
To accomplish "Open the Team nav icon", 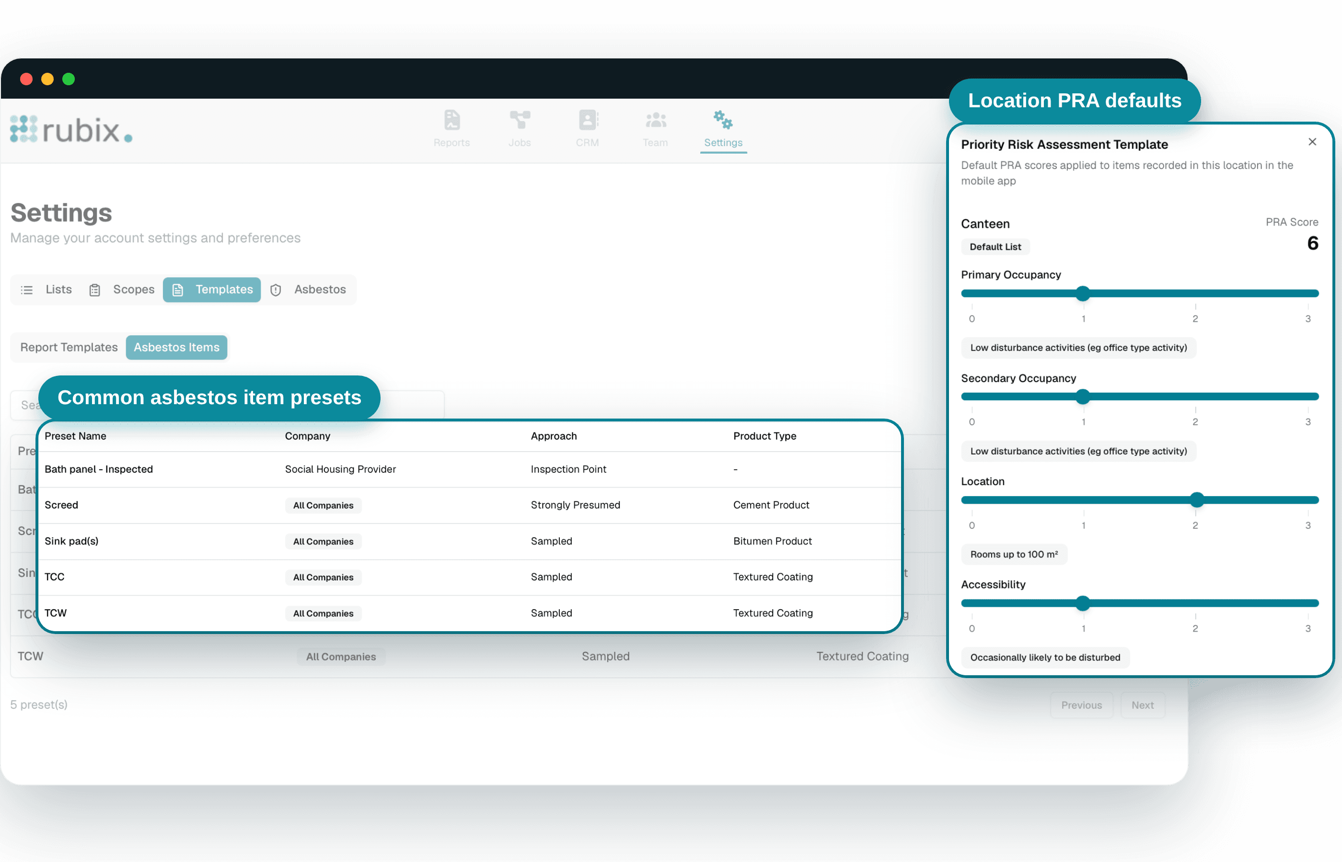I will pos(655,120).
